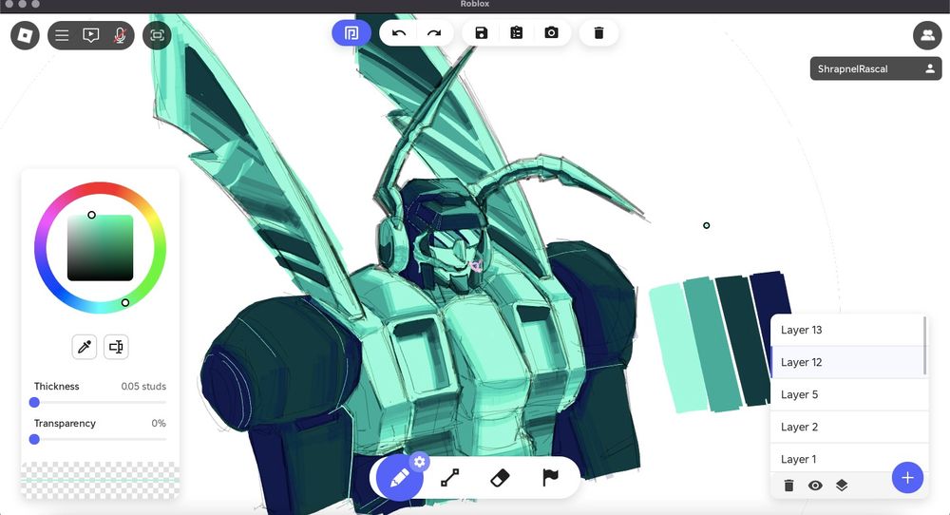This screenshot has width=950, height=515.
Task: Click the Thickness slider handle
Action: 34,402
